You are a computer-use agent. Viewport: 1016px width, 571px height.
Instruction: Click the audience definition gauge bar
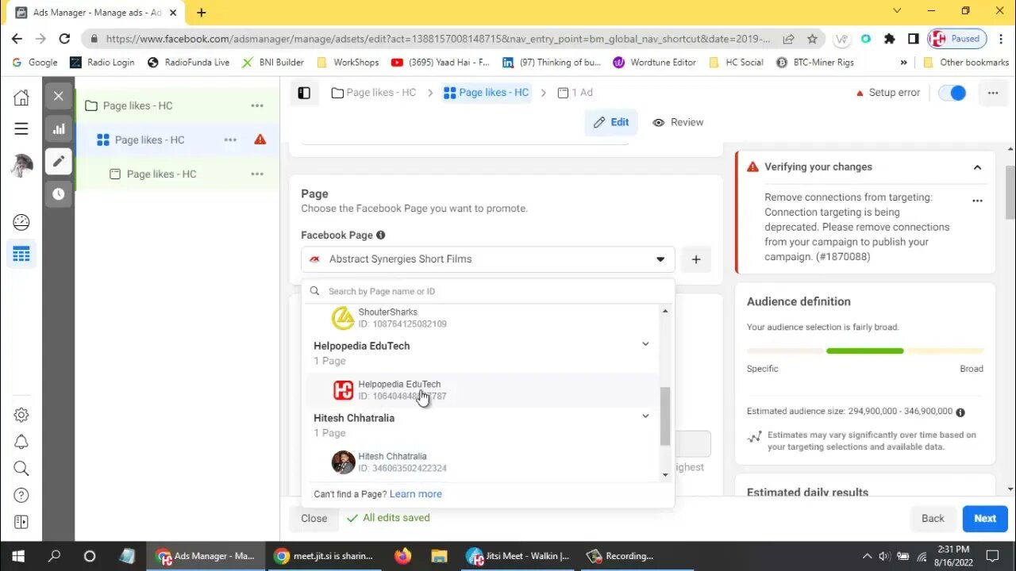coord(865,351)
